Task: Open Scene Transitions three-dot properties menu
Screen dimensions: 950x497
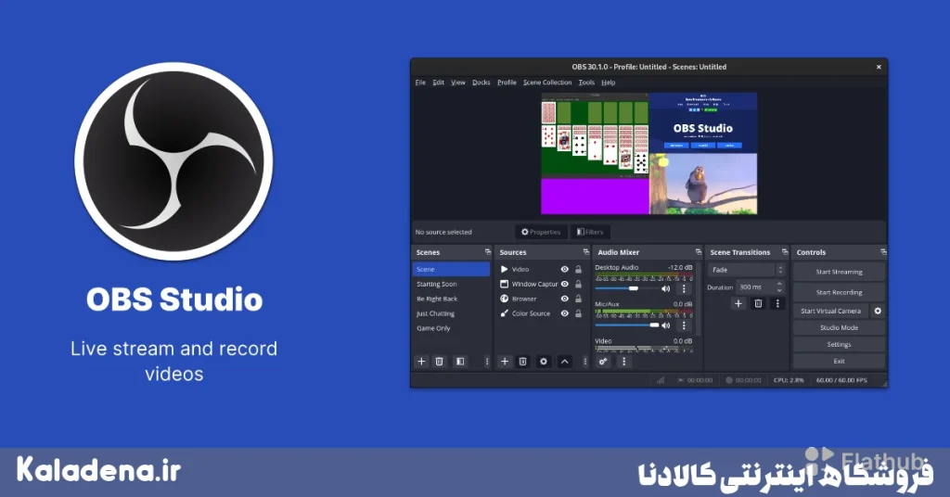Action: (777, 303)
